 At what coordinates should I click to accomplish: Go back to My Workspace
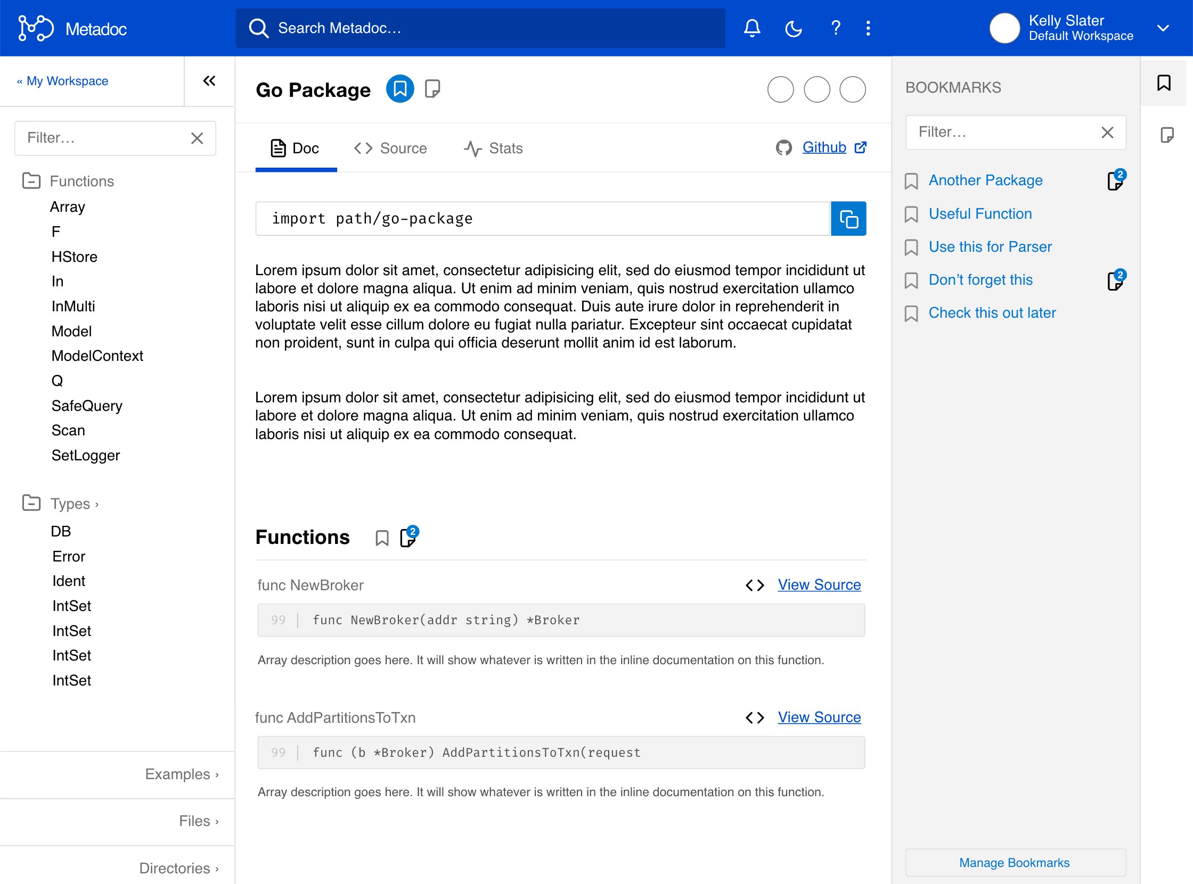pyautogui.click(x=63, y=81)
